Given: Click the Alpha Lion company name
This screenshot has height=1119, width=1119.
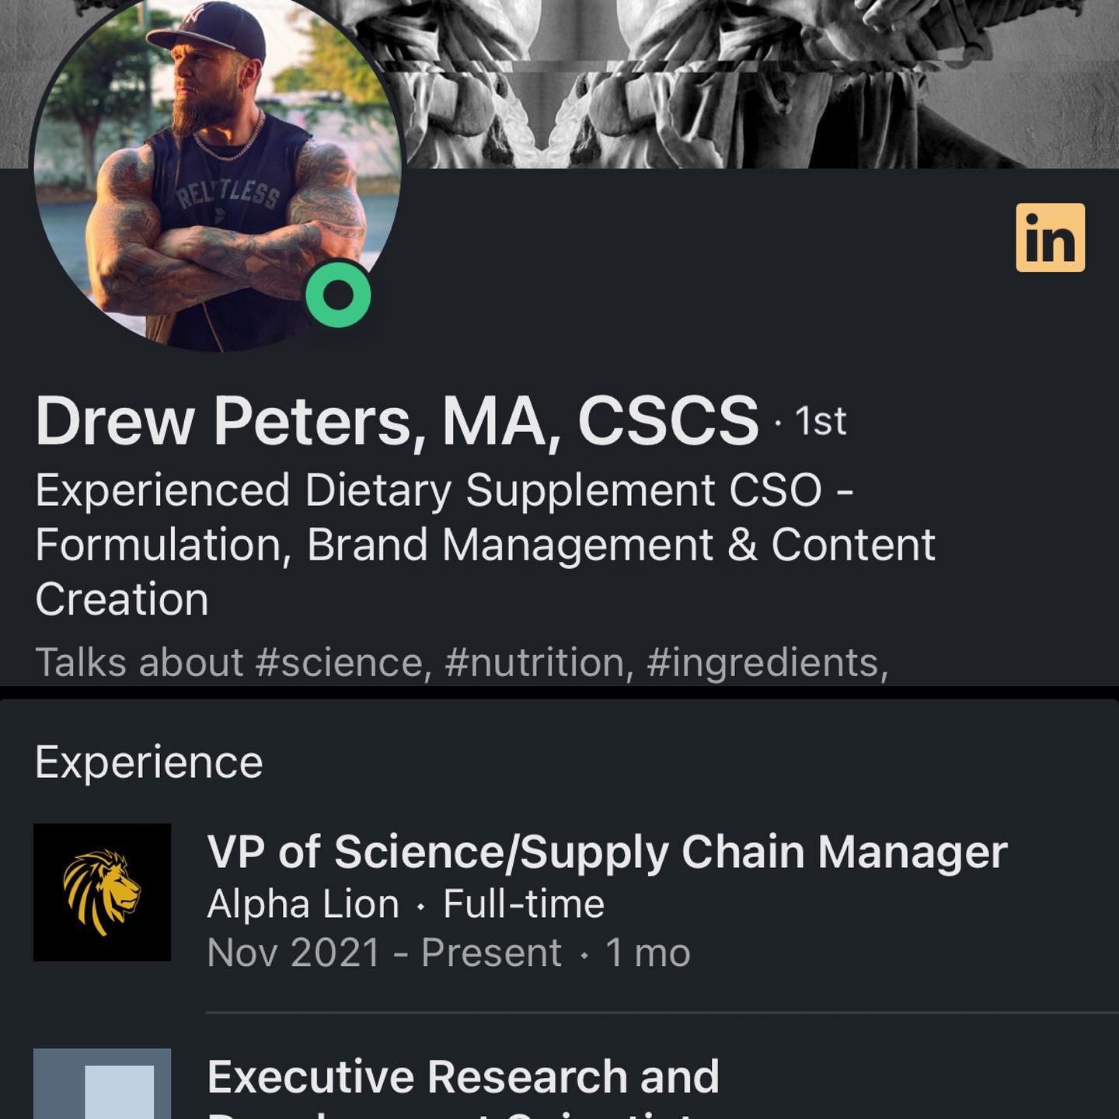Looking at the screenshot, I should [x=303, y=905].
